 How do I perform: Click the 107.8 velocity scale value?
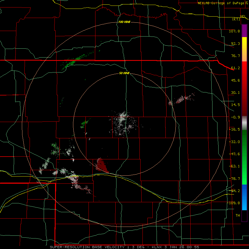pos(234,31)
